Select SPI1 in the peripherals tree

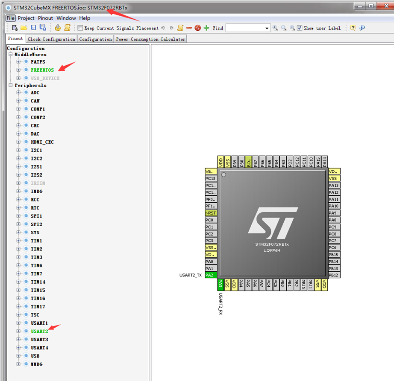pos(36,216)
